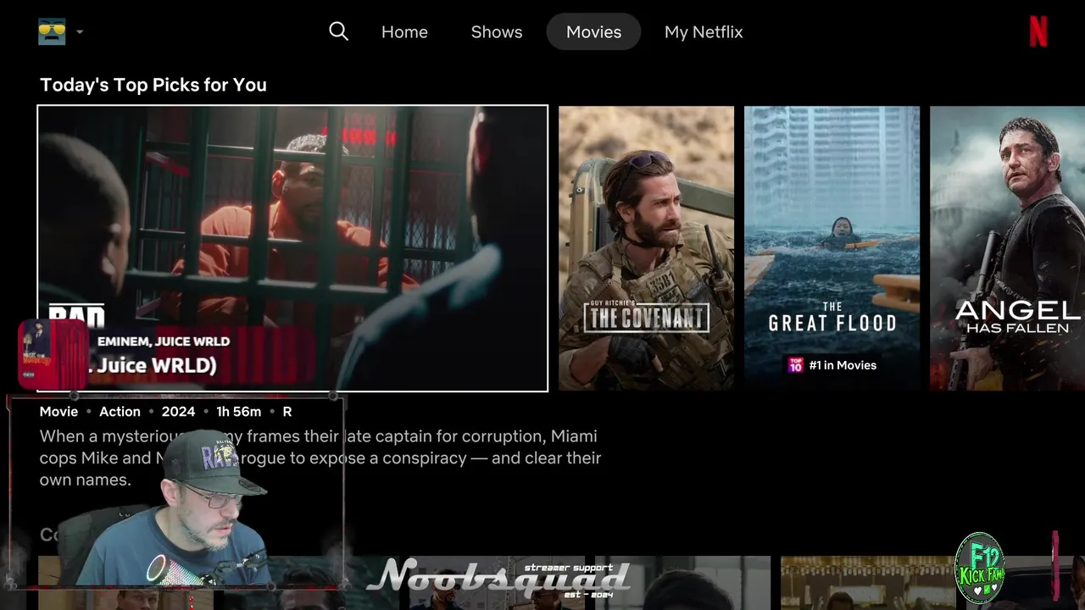Switch to the Shows tab
The height and width of the screenshot is (610, 1085).
(x=497, y=32)
